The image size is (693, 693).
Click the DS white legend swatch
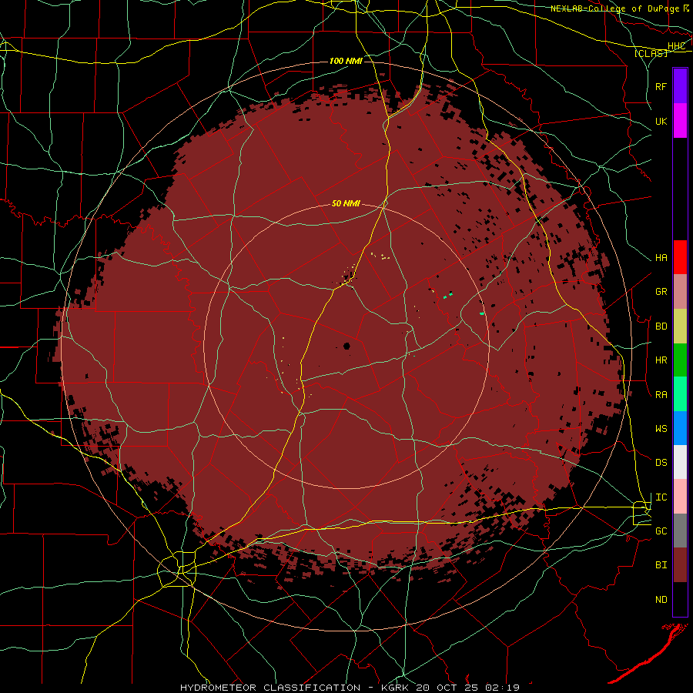point(680,462)
